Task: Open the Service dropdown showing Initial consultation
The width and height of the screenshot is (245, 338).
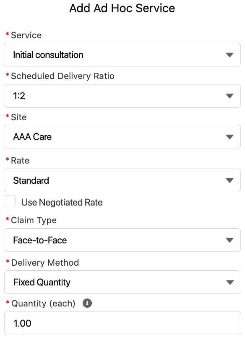Action: 122,55
